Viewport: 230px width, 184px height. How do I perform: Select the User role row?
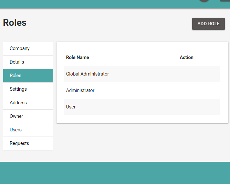71,107
